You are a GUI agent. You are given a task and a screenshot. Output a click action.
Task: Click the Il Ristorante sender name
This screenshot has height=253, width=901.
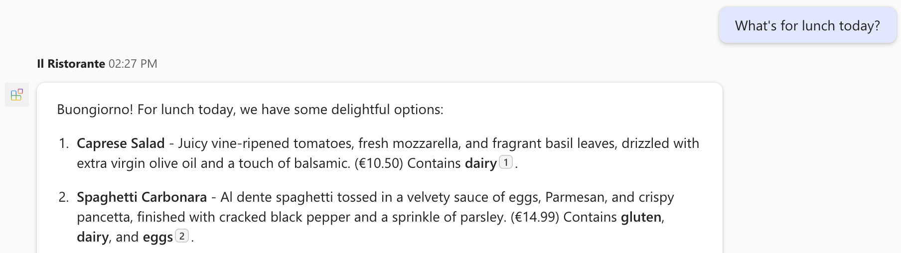click(x=71, y=64)
